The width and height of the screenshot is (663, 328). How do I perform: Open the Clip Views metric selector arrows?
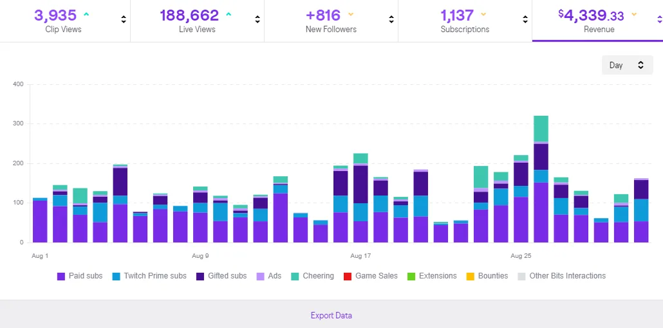click(x=124, y=19)
